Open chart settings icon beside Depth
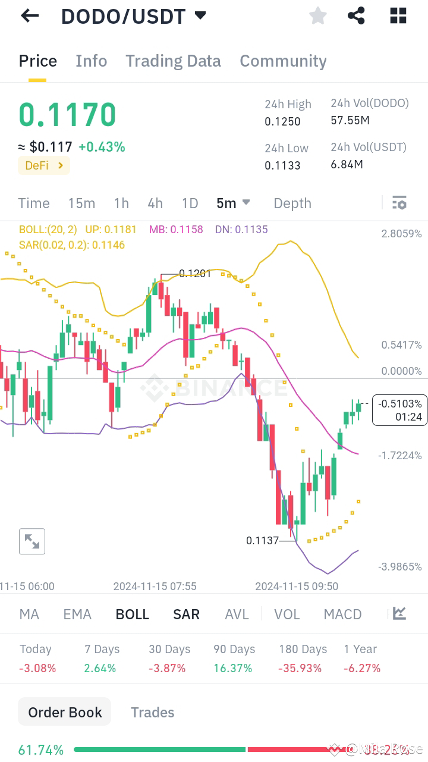Viewport: 428px width, 762px height. click(x=399, y=203)
